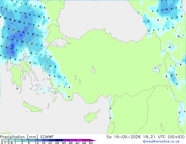Click the '20' legend scale label

click(x=50, y=143)
